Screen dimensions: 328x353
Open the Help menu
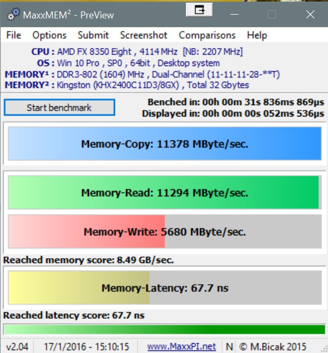point(257,35)
